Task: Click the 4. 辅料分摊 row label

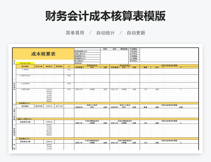Action: point(25,90)
